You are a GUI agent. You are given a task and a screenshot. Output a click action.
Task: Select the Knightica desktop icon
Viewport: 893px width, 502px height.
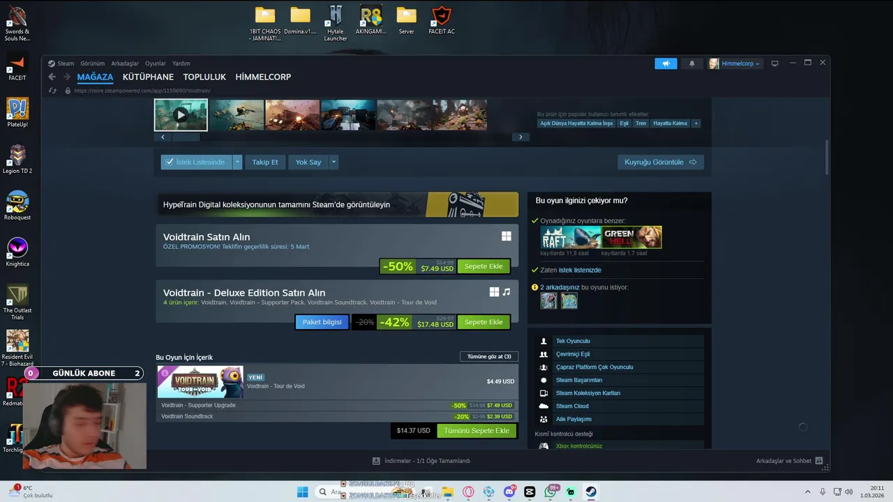17,252
